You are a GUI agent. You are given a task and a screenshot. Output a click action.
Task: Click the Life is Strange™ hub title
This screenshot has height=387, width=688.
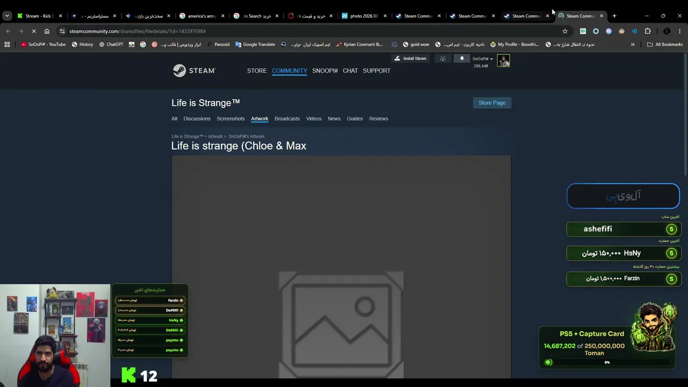click(x=206, y=103)
